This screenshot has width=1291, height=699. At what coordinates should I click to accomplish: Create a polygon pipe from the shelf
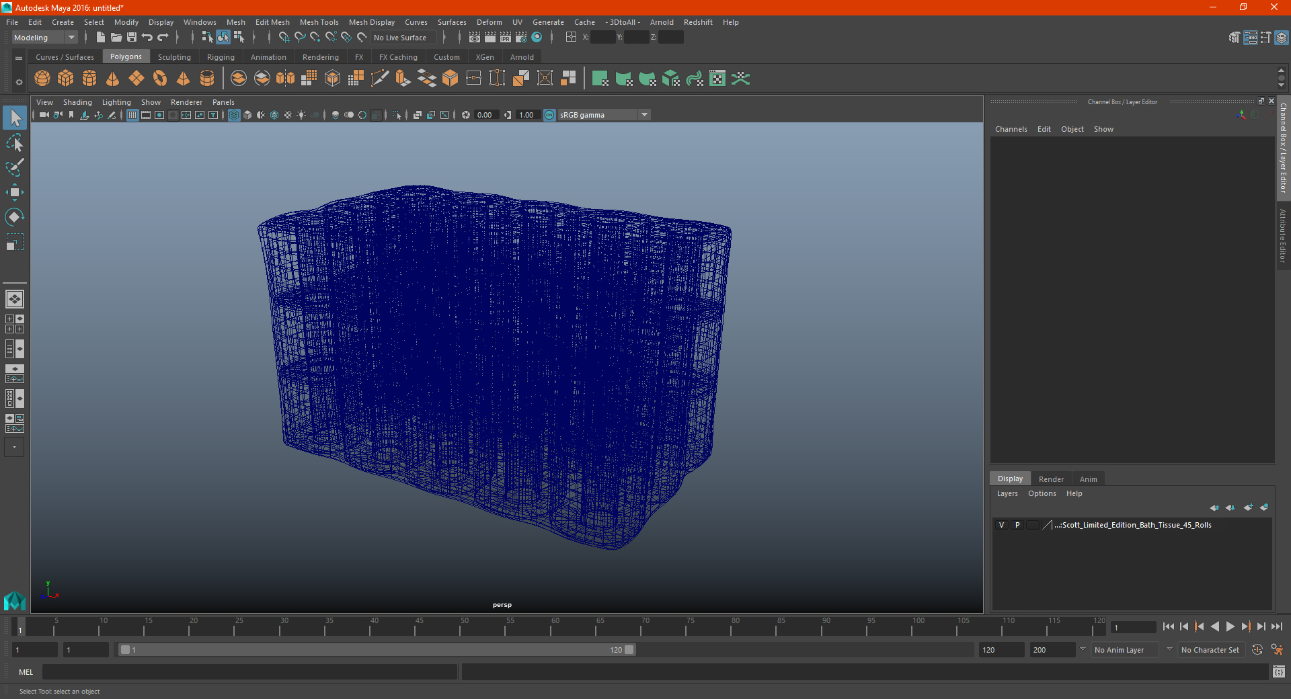coord(207,79)
